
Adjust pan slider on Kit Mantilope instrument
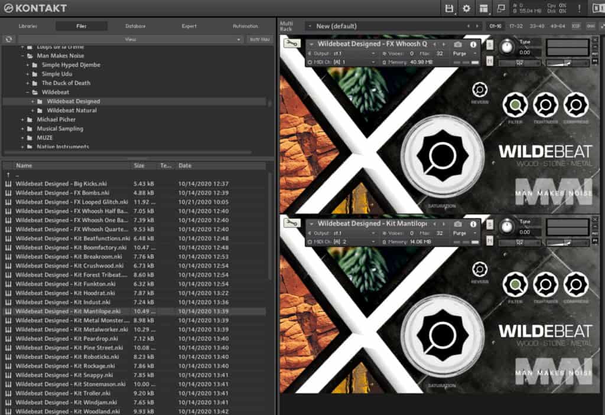pos(519,242)
